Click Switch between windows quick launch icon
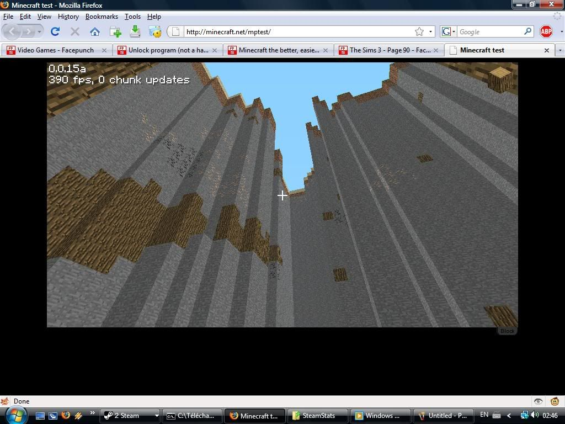Image resolution: width=565 pixels, height=424 pixels. tap(53, 416)
